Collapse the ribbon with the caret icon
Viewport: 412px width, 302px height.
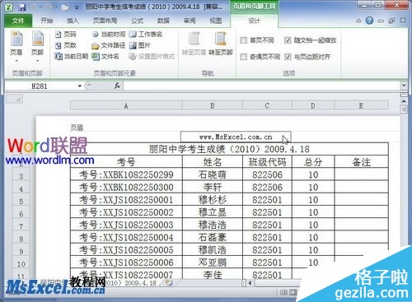(x=358, y=21)
